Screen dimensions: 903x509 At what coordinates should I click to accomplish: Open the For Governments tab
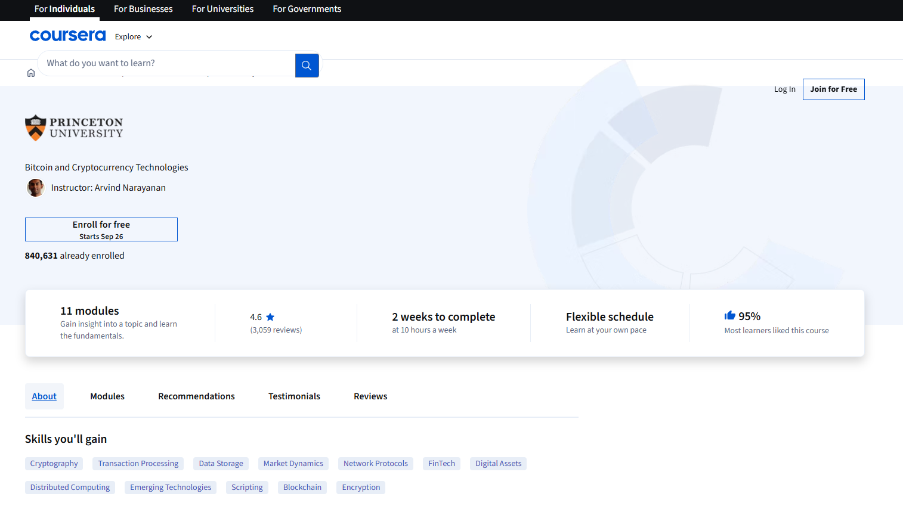pos(307,9)
